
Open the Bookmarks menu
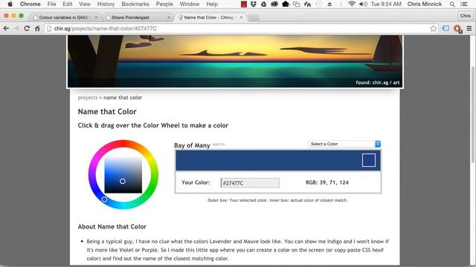135,4
